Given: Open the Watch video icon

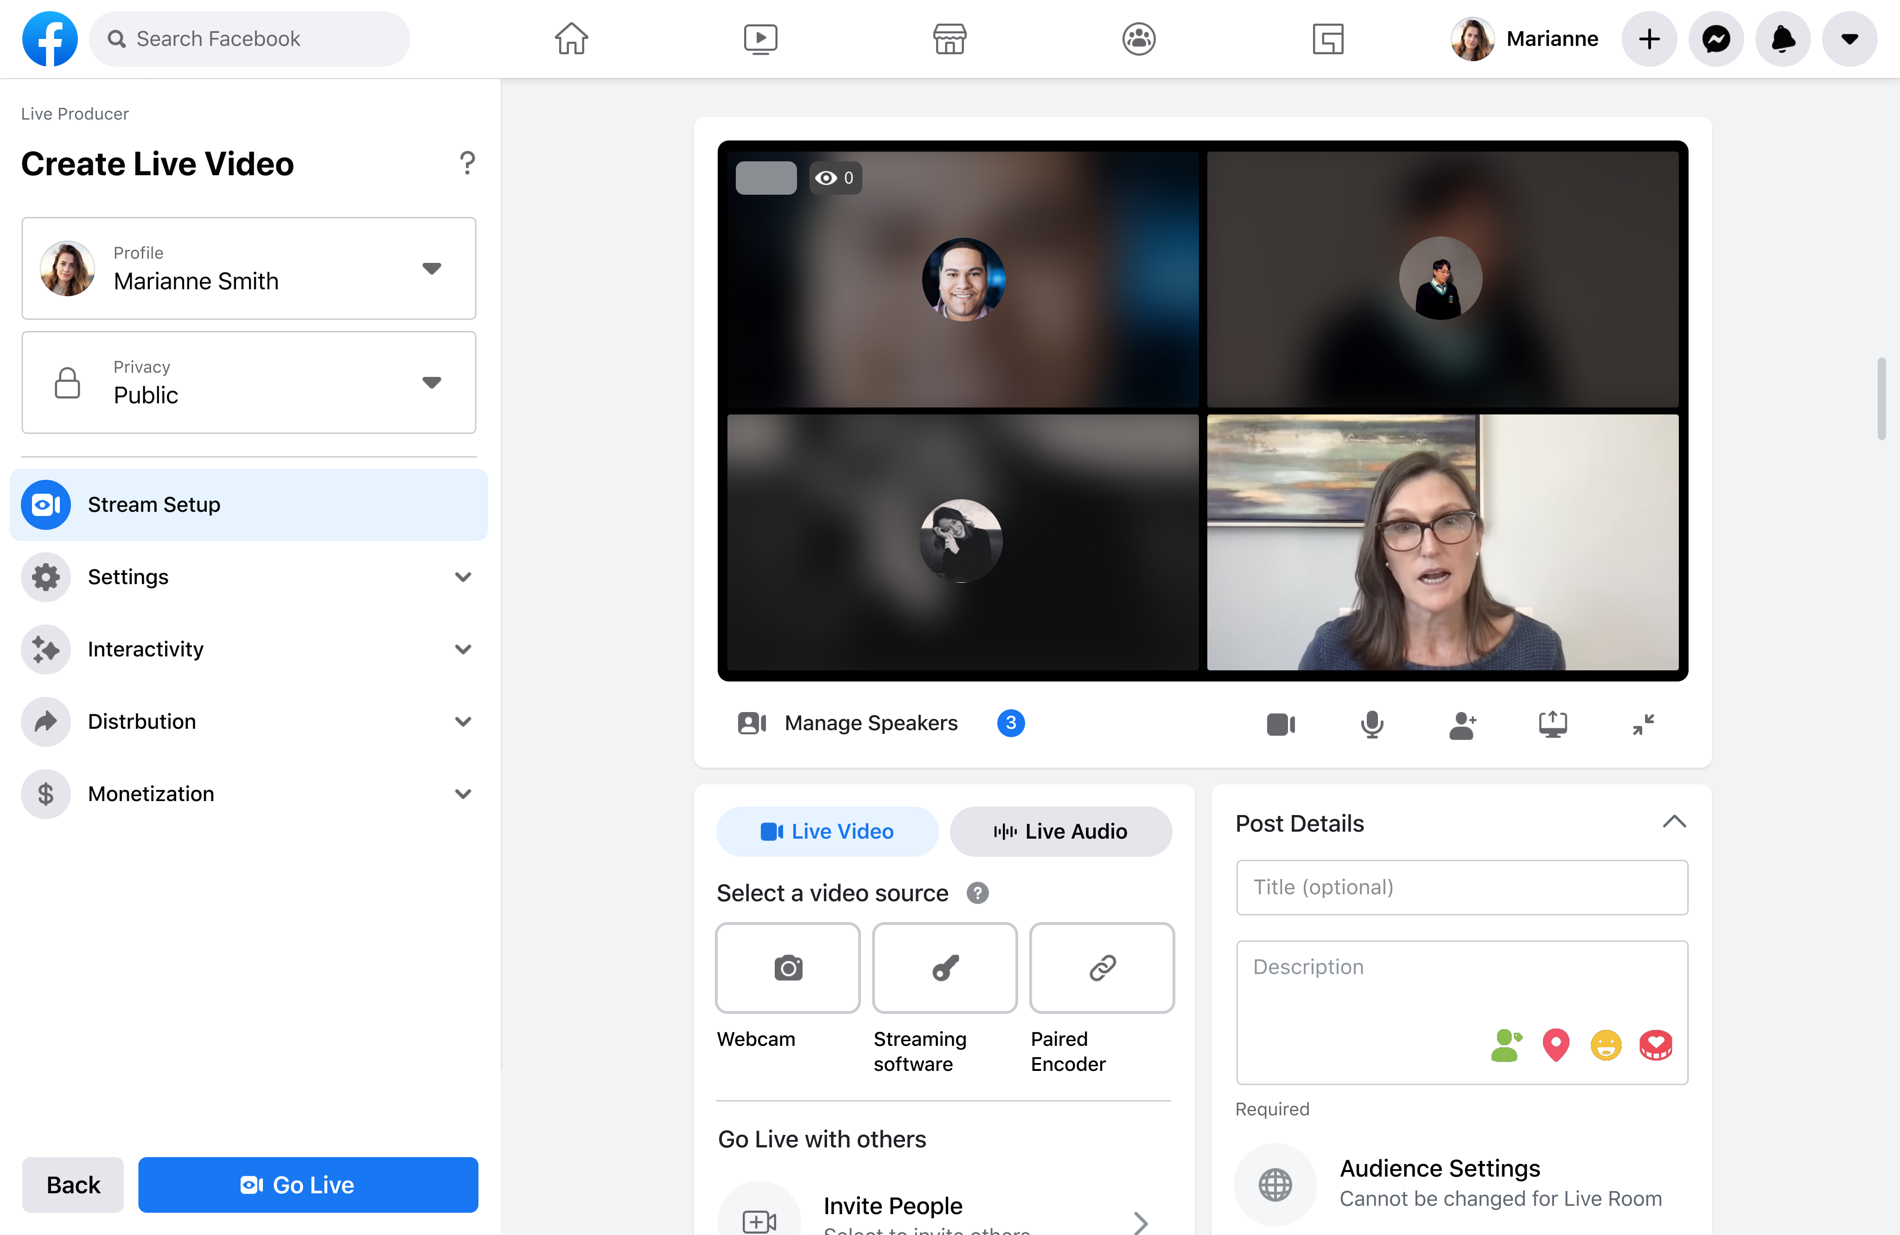Looking at the screenshot, I should (760, 38).
